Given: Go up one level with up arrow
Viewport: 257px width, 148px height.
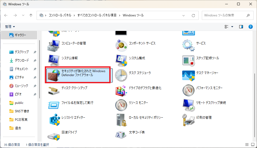Looking at the screenshot, I should click(31, 15).
